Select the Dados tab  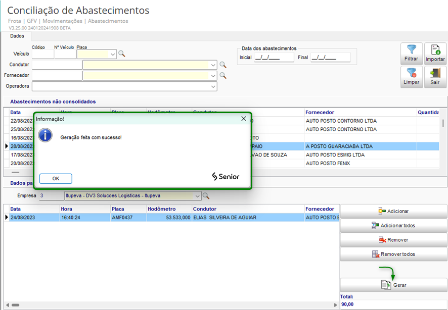tap(17, 36)
